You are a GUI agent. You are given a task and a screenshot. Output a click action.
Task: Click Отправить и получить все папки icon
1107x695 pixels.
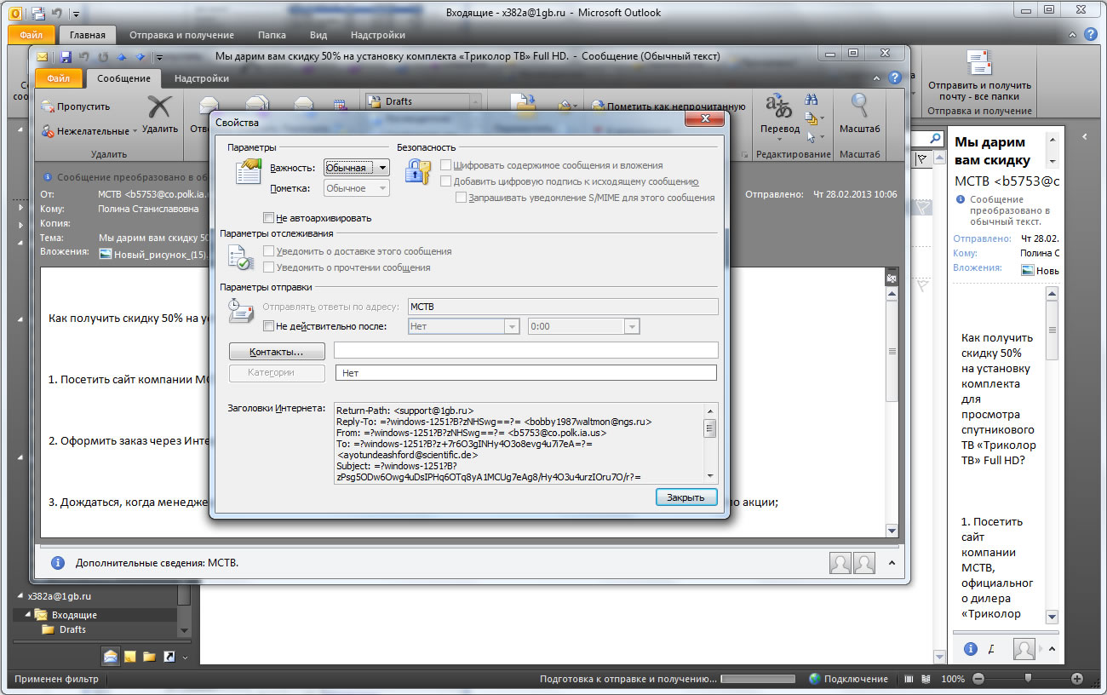[x=978, y=64]
